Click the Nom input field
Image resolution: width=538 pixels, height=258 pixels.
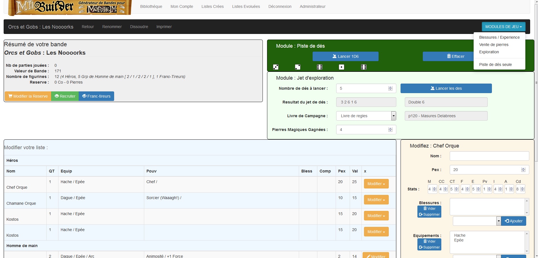click(489, 156)
